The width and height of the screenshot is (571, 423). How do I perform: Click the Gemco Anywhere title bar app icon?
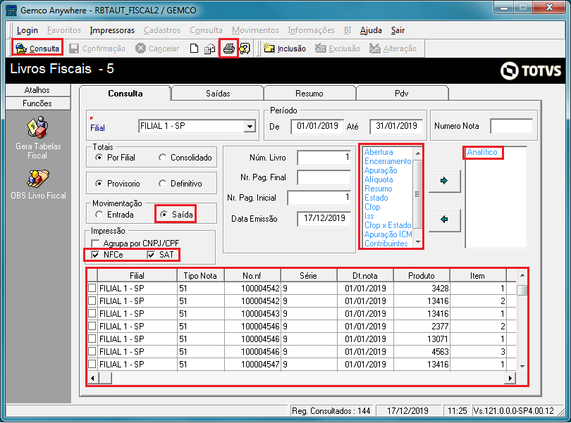tap(12, 10)
